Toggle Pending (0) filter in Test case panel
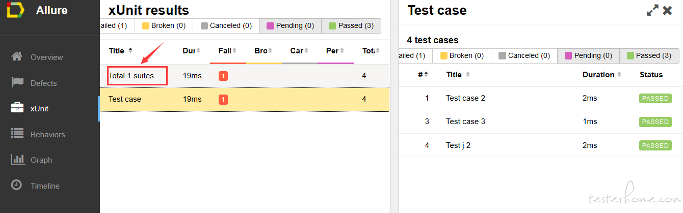The image size is (683, 213). point(589,56)
